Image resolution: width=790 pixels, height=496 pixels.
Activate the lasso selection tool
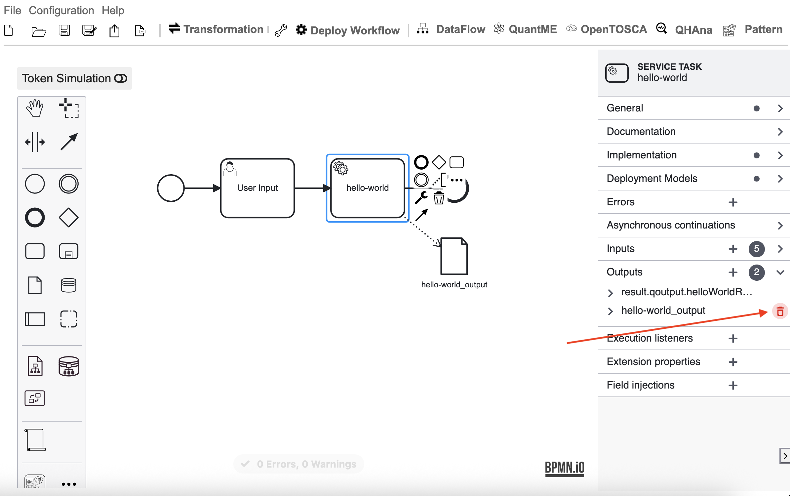(x=69, y=108)
